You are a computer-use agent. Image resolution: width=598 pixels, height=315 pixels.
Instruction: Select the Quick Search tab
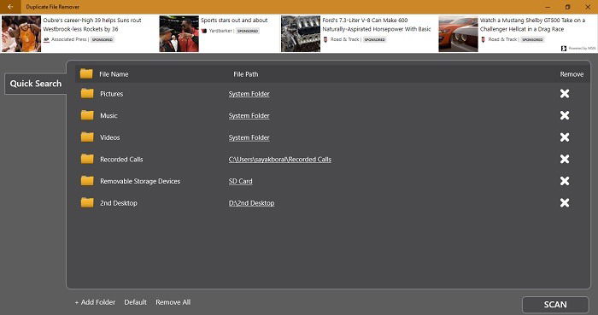(x=36, y=84)
